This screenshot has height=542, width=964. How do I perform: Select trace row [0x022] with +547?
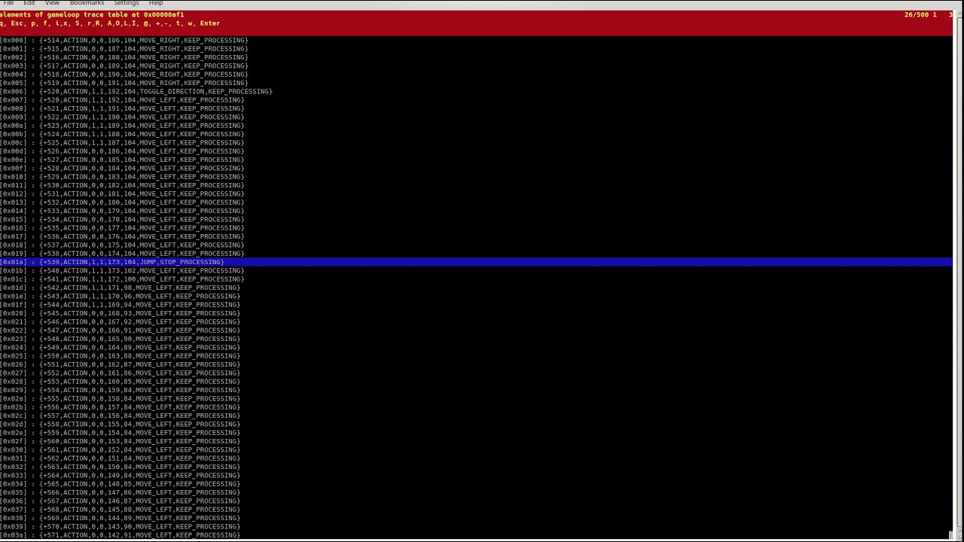click(120, 330)
